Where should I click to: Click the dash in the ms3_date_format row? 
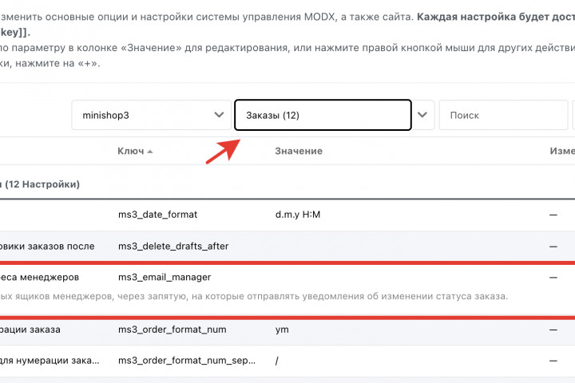tap(553, 215)
